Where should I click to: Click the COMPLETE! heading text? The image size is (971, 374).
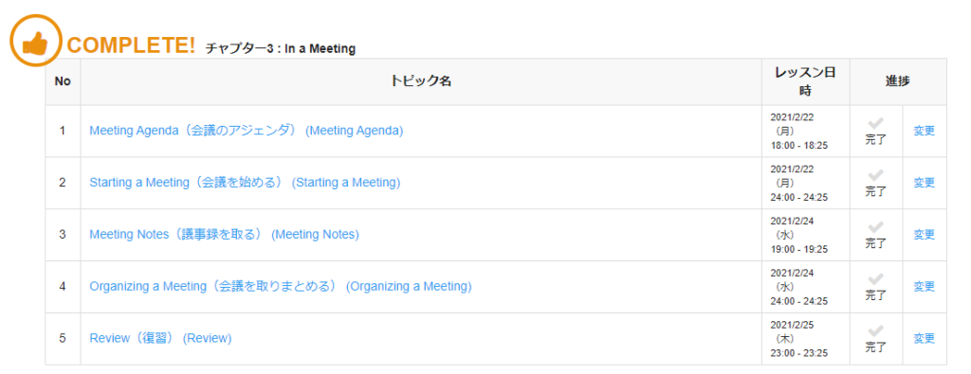131,45
